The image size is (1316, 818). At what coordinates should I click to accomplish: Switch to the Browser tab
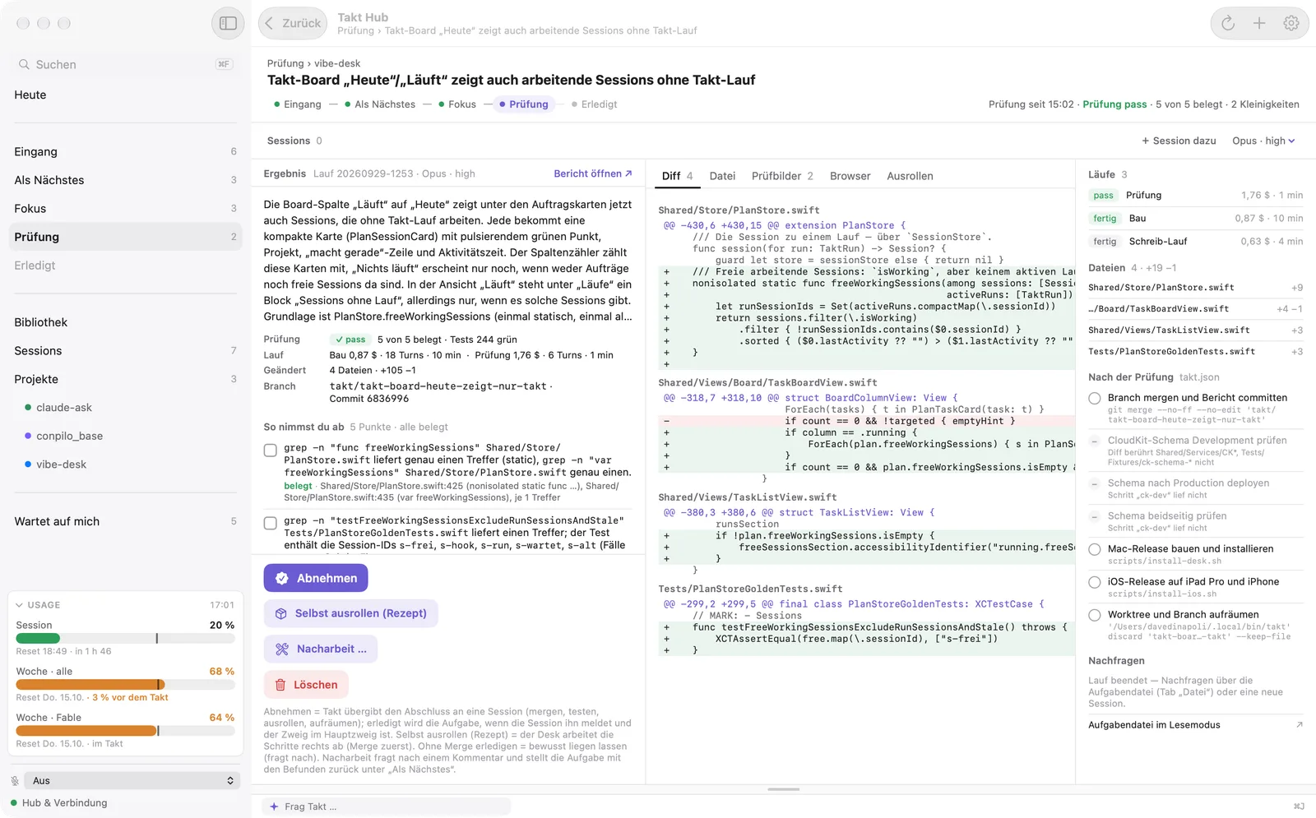pos(850,176)
